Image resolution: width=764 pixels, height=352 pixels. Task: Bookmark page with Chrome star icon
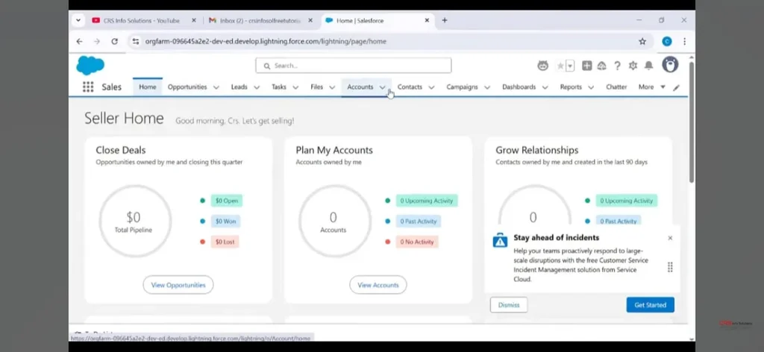coord(642,42)
